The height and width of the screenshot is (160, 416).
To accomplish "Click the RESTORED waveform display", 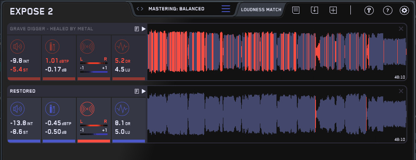I will pyautogui.click(x=277, y=114).
